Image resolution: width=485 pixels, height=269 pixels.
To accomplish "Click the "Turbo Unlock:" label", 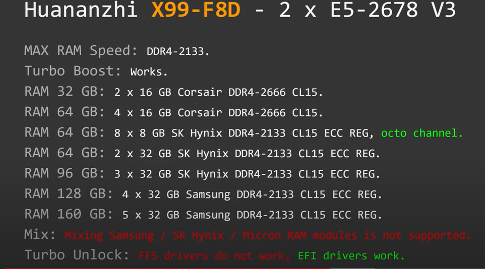I will [78, 255].
